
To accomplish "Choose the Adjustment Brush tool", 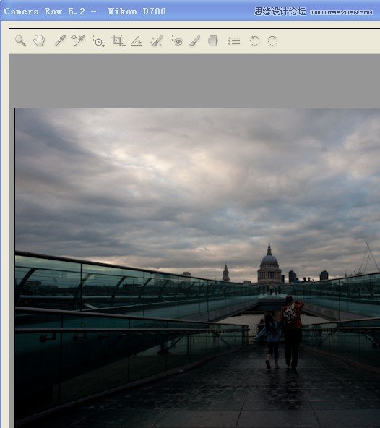I will (194, 41).
